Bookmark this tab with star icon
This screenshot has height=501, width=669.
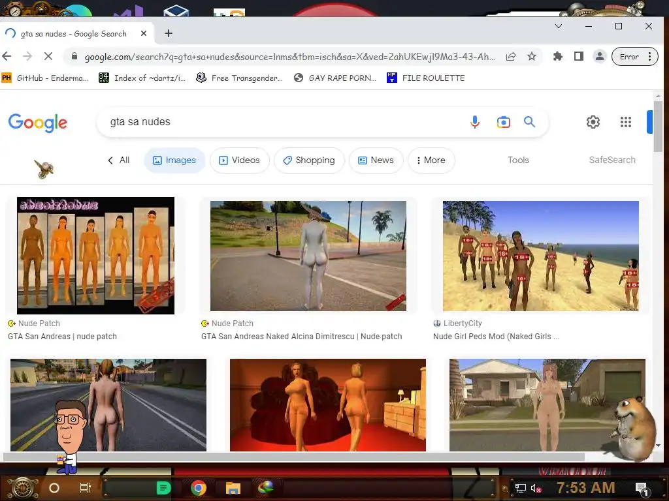point(532,56)
